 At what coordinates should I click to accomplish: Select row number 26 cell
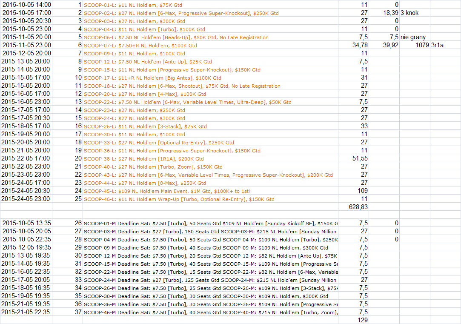[67, 223]
